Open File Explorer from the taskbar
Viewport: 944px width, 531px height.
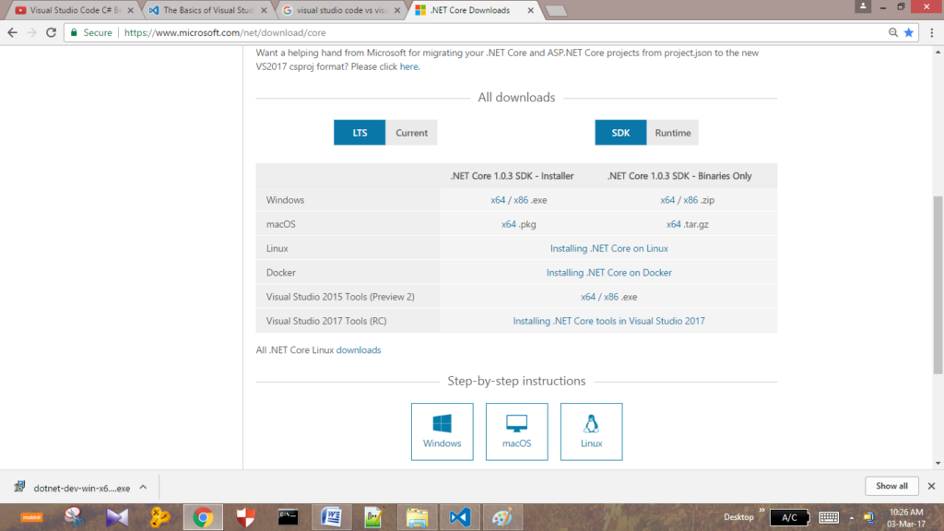pyautogui.click(x=417, y=517)
